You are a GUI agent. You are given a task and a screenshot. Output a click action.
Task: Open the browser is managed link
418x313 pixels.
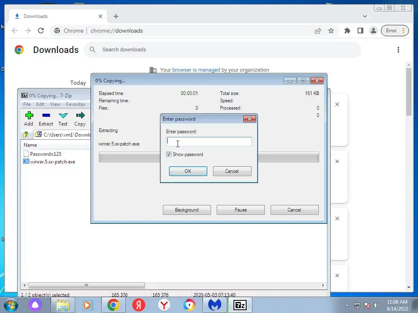(x=196, y=70)
